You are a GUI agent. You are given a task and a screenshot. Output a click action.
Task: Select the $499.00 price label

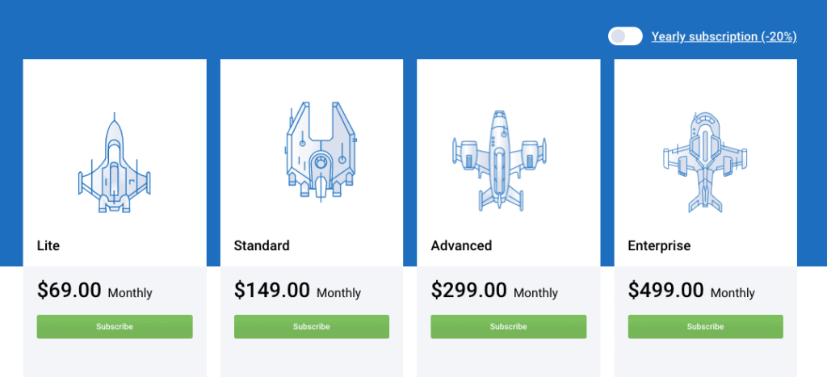tap(666, 291)
